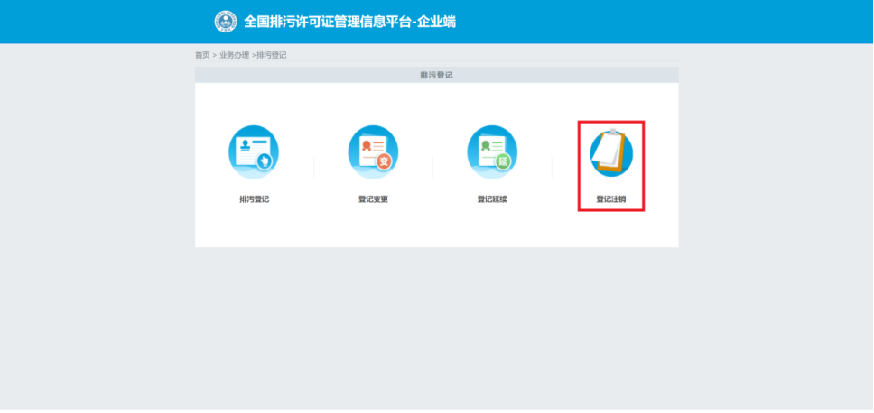The image size is (874, 413).
Task: Select the 登记注销 clipboard icon
Action: pos(611,152)
